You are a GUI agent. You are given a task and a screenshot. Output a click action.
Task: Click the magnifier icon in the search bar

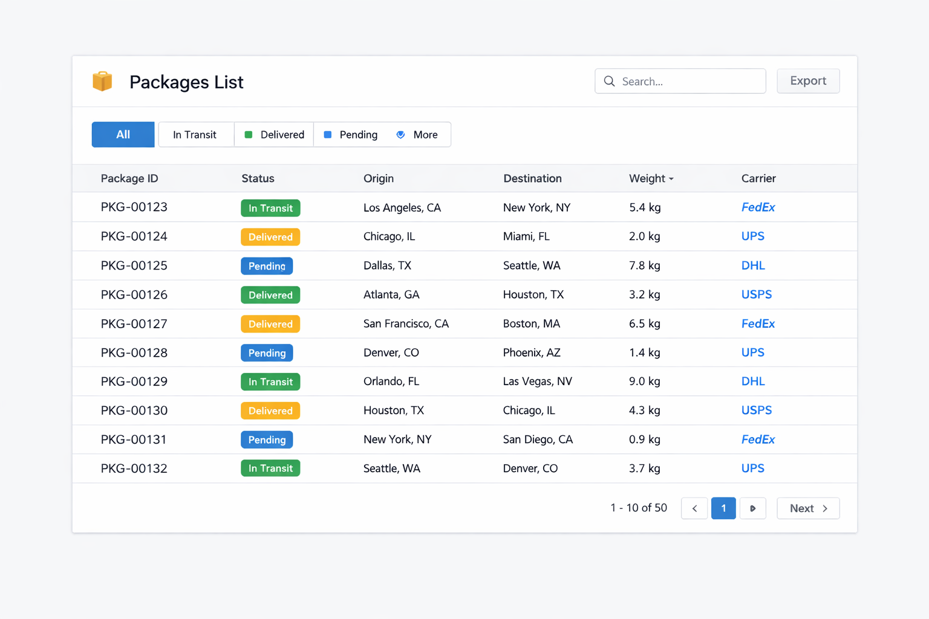click(609, 81)
